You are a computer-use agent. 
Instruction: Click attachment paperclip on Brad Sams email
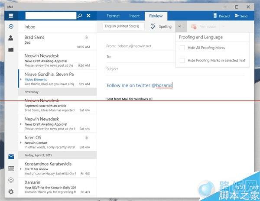(x=86, y=37)
